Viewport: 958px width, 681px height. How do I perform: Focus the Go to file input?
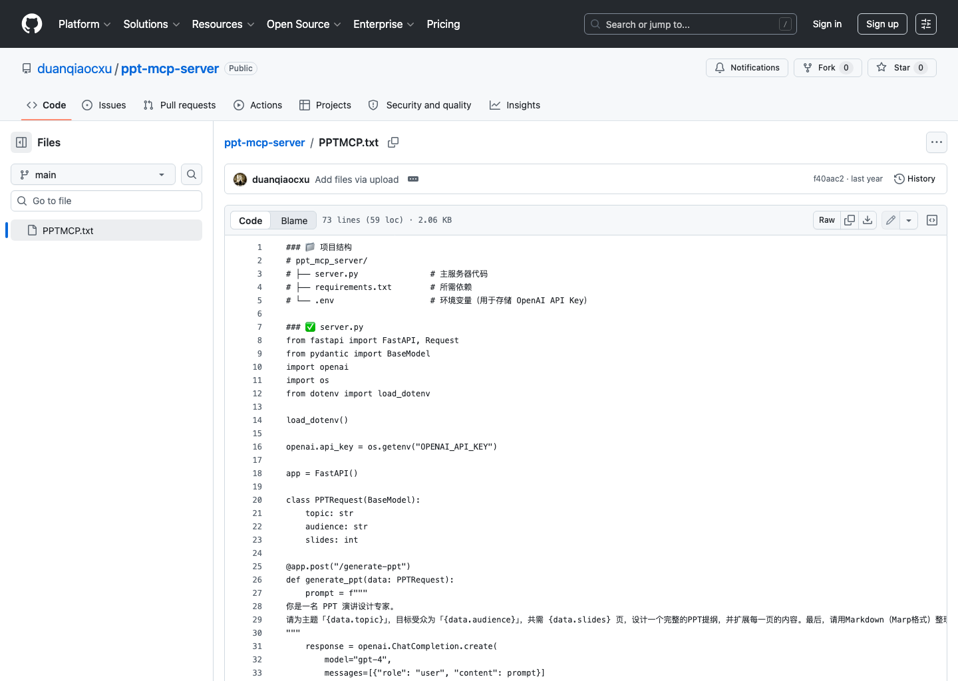click(106, 201)
